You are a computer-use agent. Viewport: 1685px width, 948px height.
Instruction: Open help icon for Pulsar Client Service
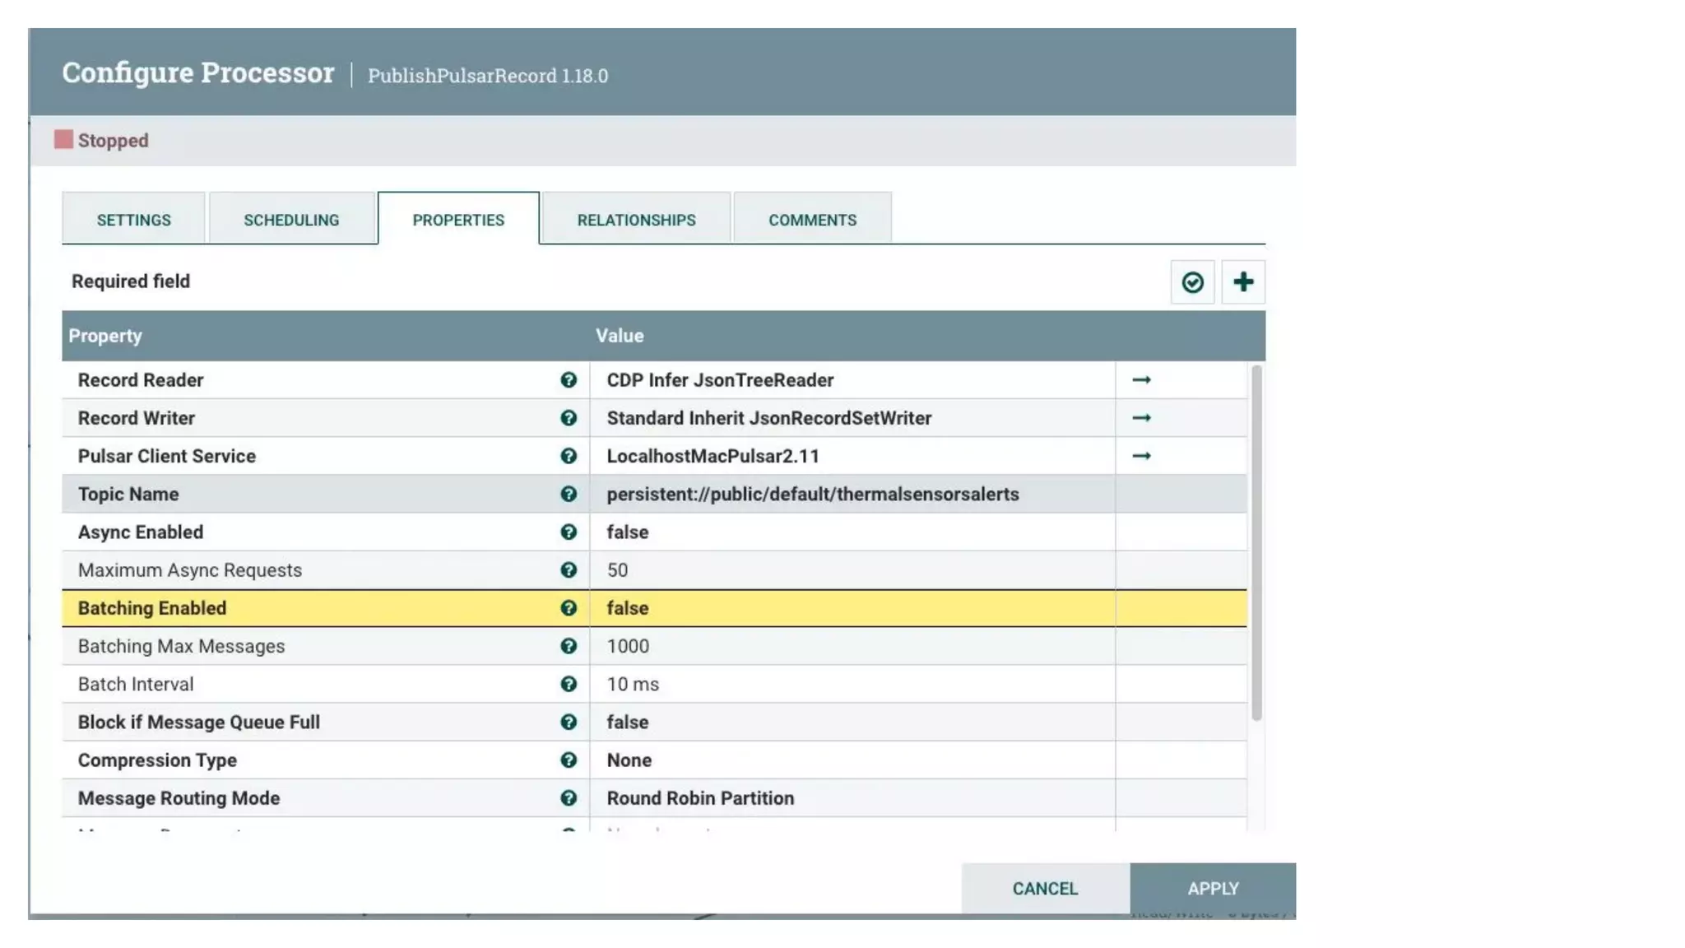coord(569,456)
